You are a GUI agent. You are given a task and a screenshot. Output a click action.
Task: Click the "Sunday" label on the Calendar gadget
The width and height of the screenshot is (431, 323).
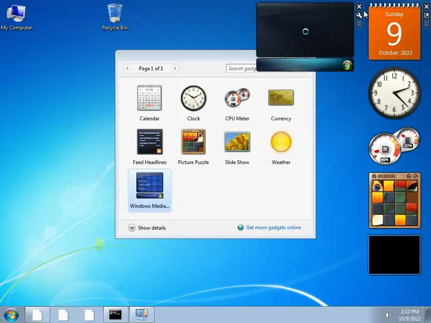(394, 14)
